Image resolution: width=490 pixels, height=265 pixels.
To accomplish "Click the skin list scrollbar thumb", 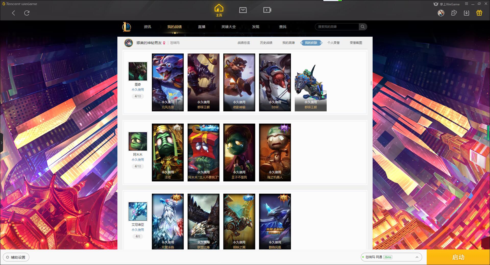I will click(371, 83).
